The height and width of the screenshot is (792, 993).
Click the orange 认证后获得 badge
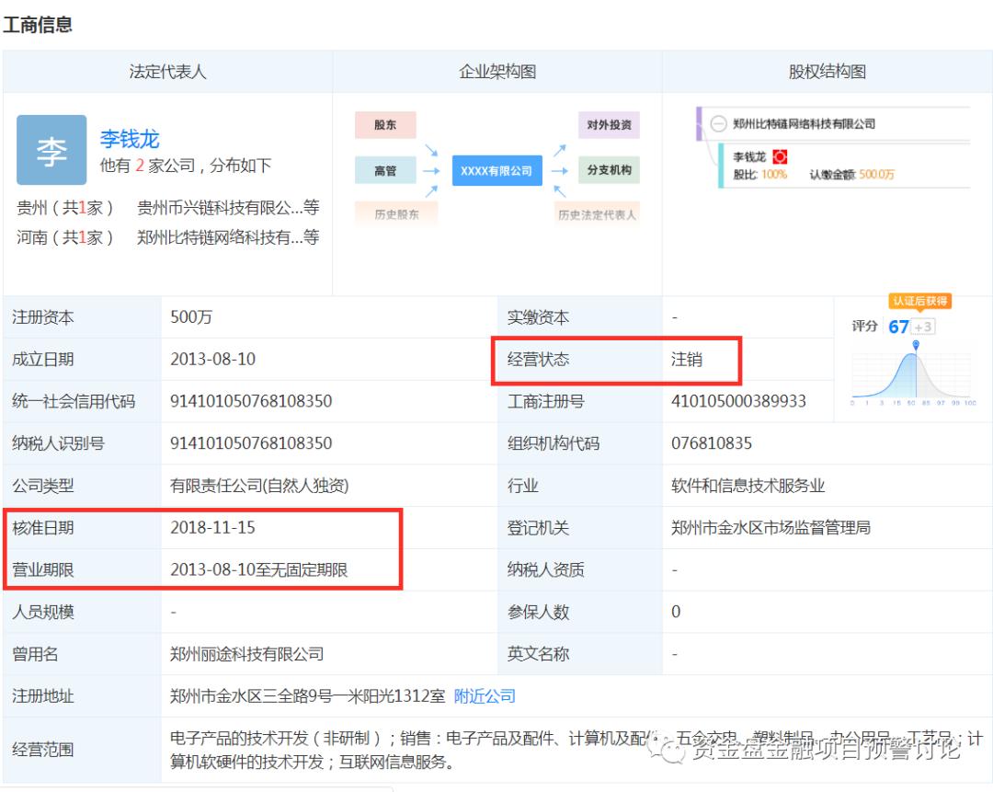[x=922, y=301]
